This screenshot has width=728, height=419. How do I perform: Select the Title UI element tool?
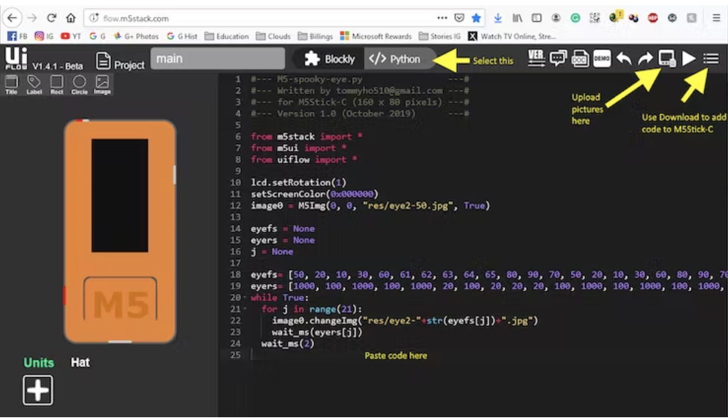coord(11,84)
